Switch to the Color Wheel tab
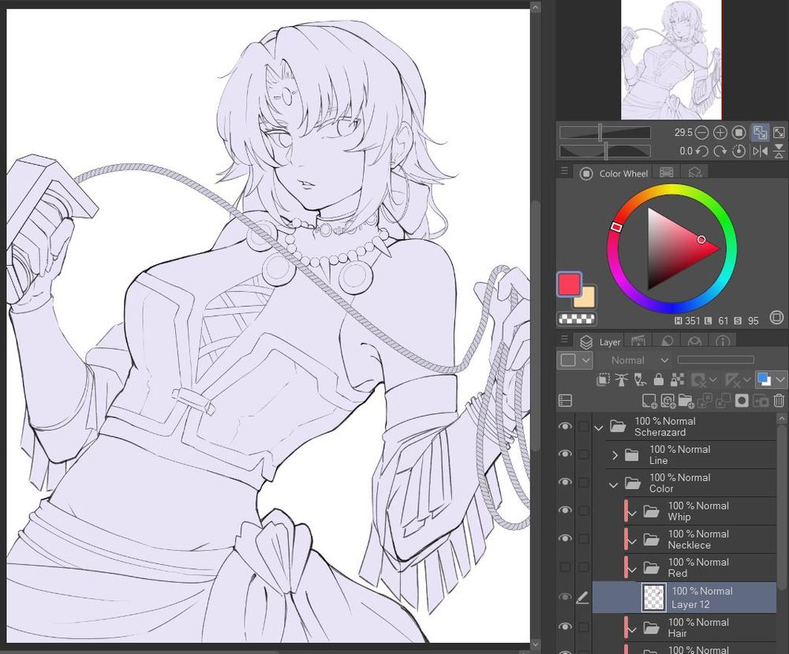 (613, 173)
